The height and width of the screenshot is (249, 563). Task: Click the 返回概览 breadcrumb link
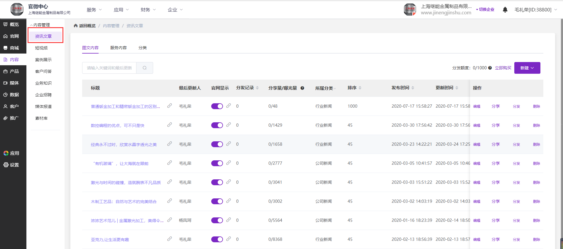click(x=87, y=26)
